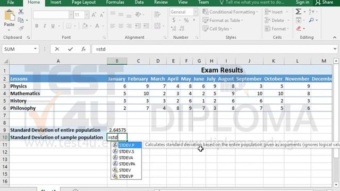Click the Fill Color bucket icon

click(x=85, y=26)
